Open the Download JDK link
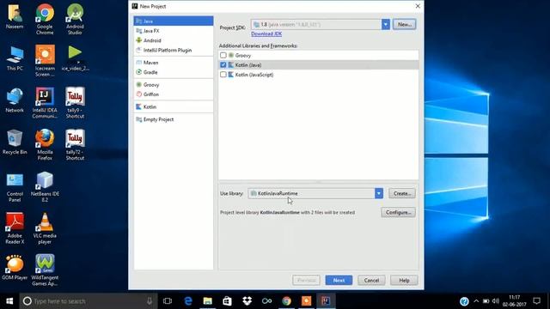This screenshot has height=309, width=550. (x=266, y=33)
